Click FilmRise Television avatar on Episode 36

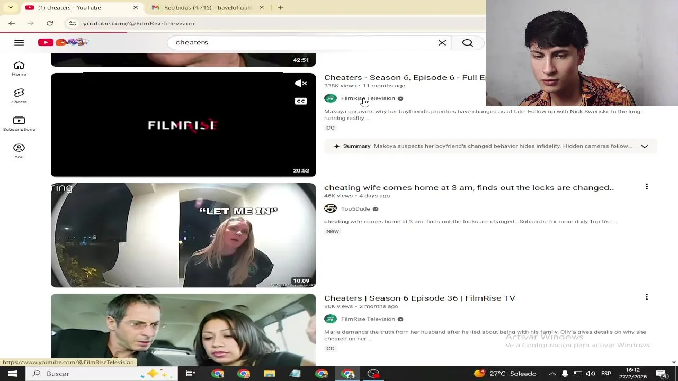click(331, 319)
